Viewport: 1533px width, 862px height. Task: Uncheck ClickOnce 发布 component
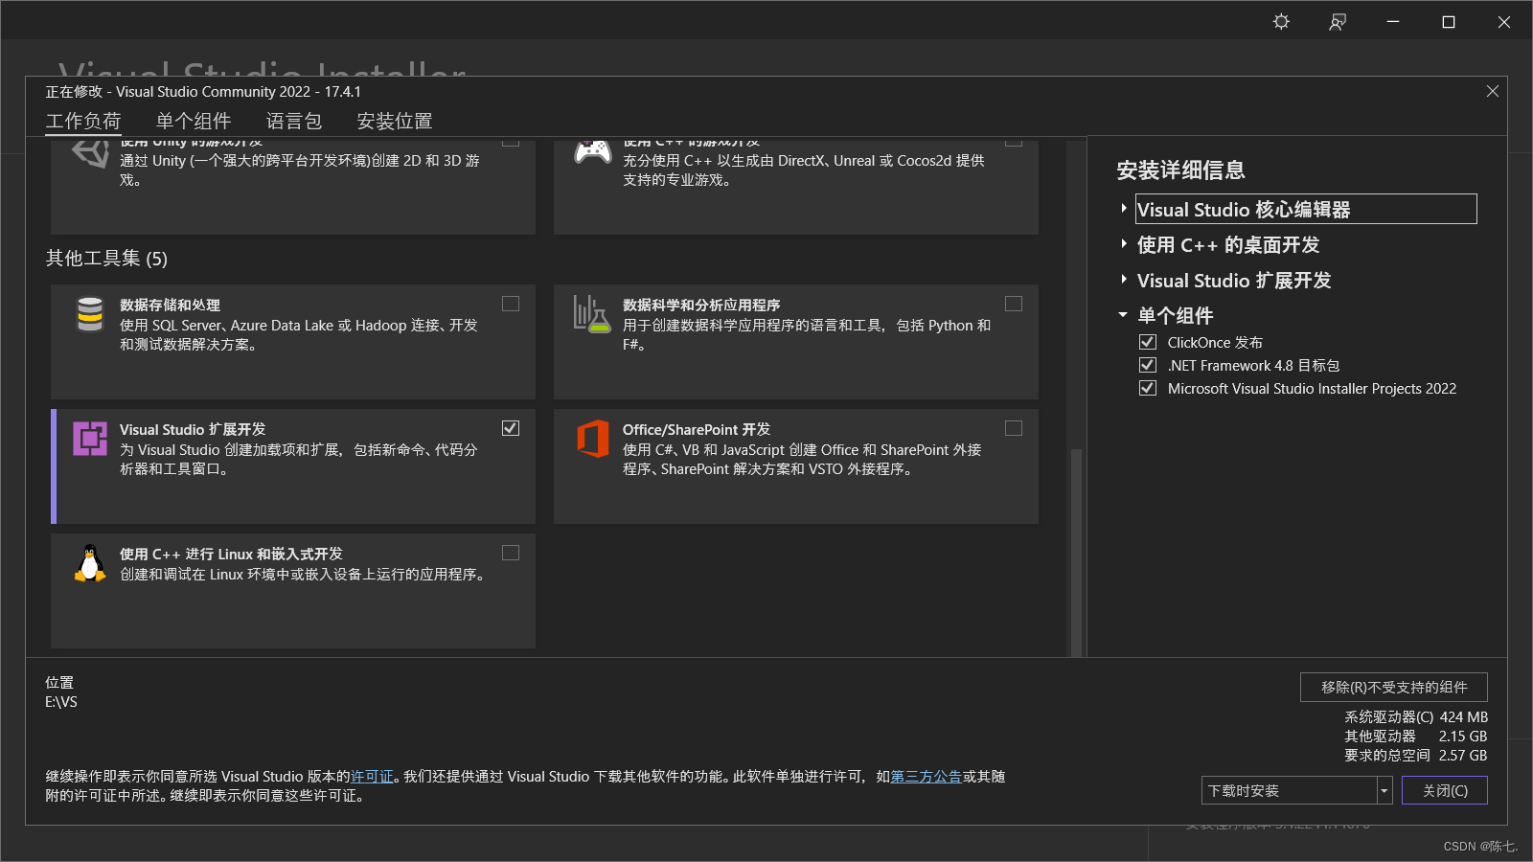pyautogui.click(x=1147, y=342)
